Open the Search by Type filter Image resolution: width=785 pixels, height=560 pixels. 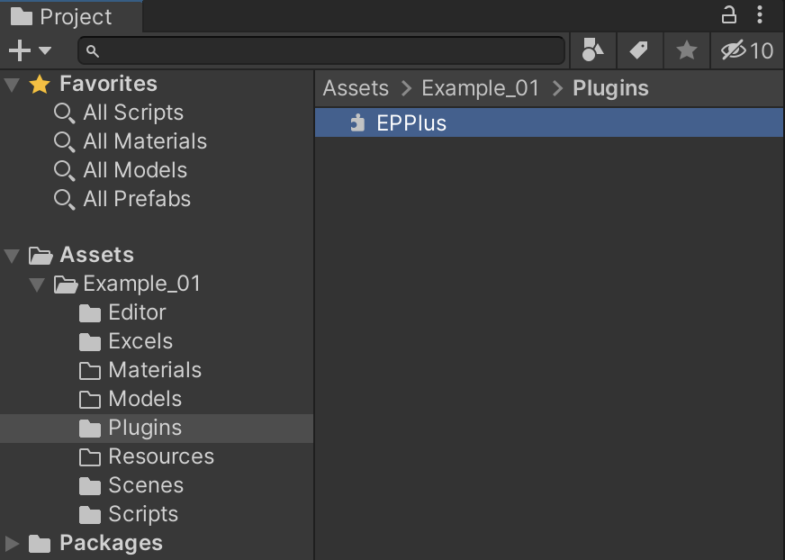[593, 50]
